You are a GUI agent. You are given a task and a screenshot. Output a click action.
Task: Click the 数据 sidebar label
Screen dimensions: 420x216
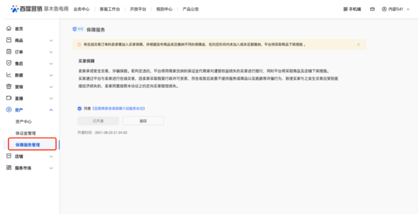tap(19, 75)
